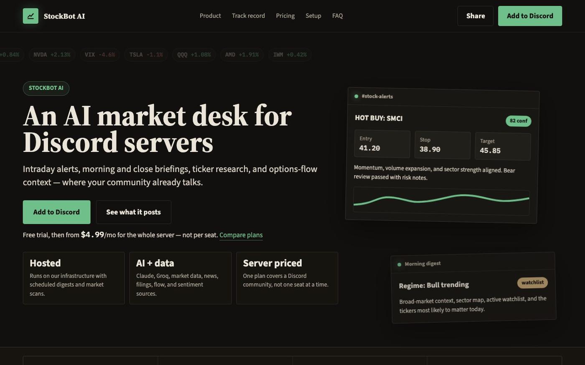Click the #stock-alerts channel label
This screenshot has height=365, width=585.
[377, 96]
